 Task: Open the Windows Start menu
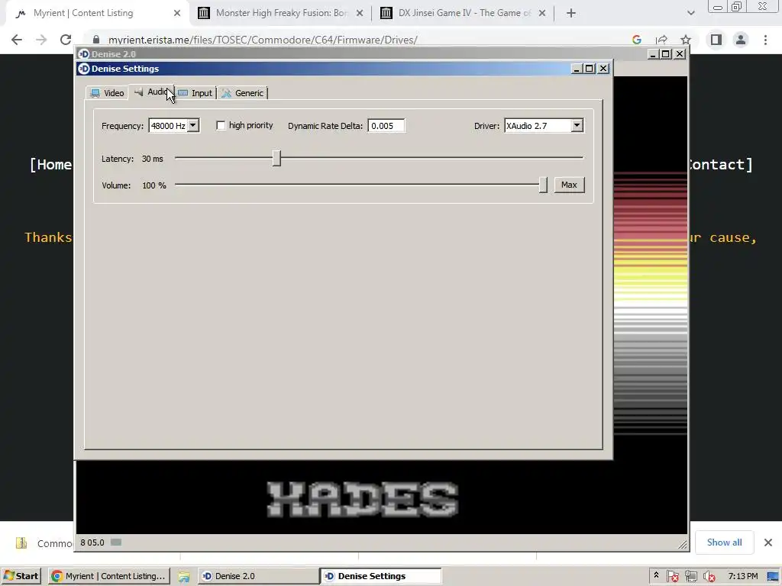coord(21,576)
